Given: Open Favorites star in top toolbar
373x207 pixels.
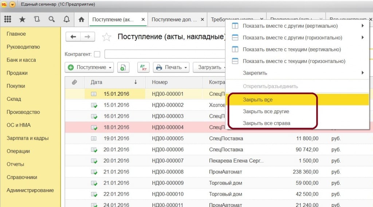Looking at the screenshot, I should [22, 19].
